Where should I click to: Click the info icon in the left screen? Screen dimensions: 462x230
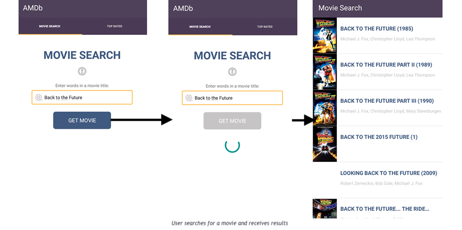pyautogui.click(x=82, y=71)
